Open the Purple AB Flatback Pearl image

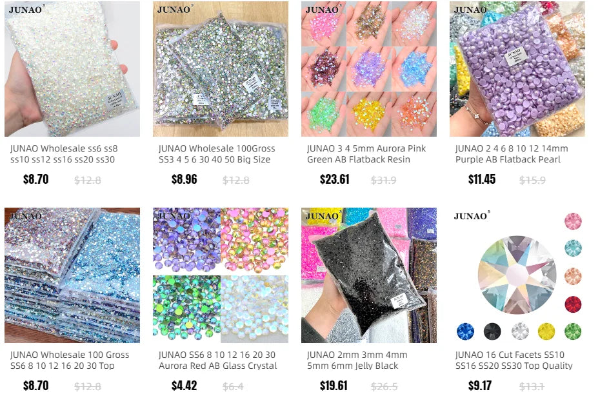click(517, 69)
